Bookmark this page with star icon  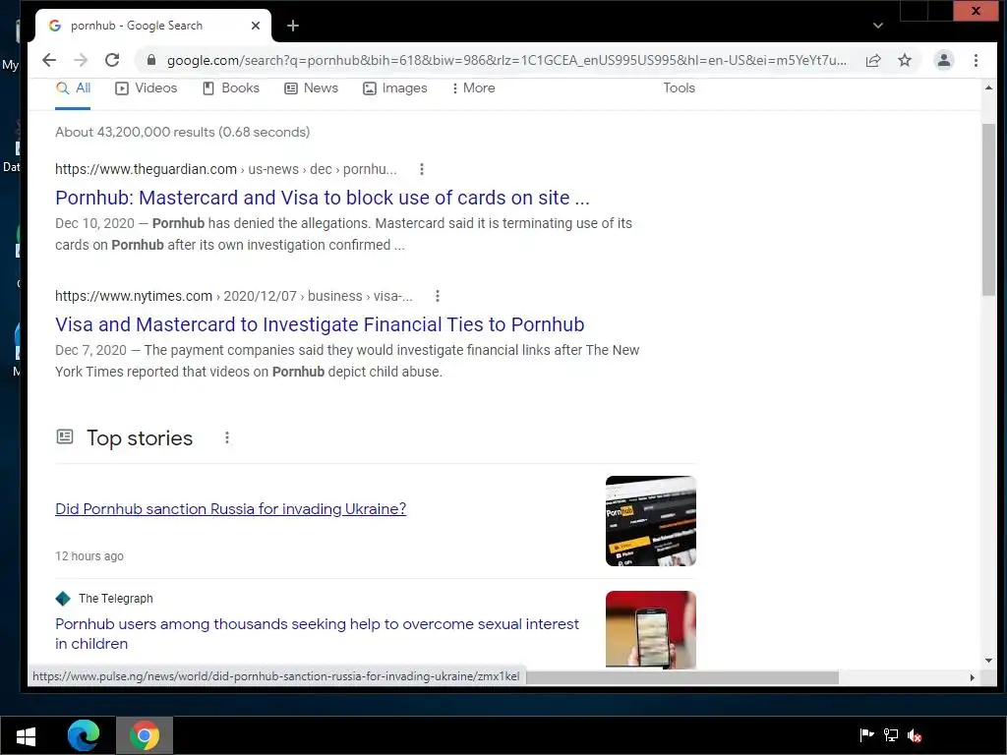coord(905,60)
